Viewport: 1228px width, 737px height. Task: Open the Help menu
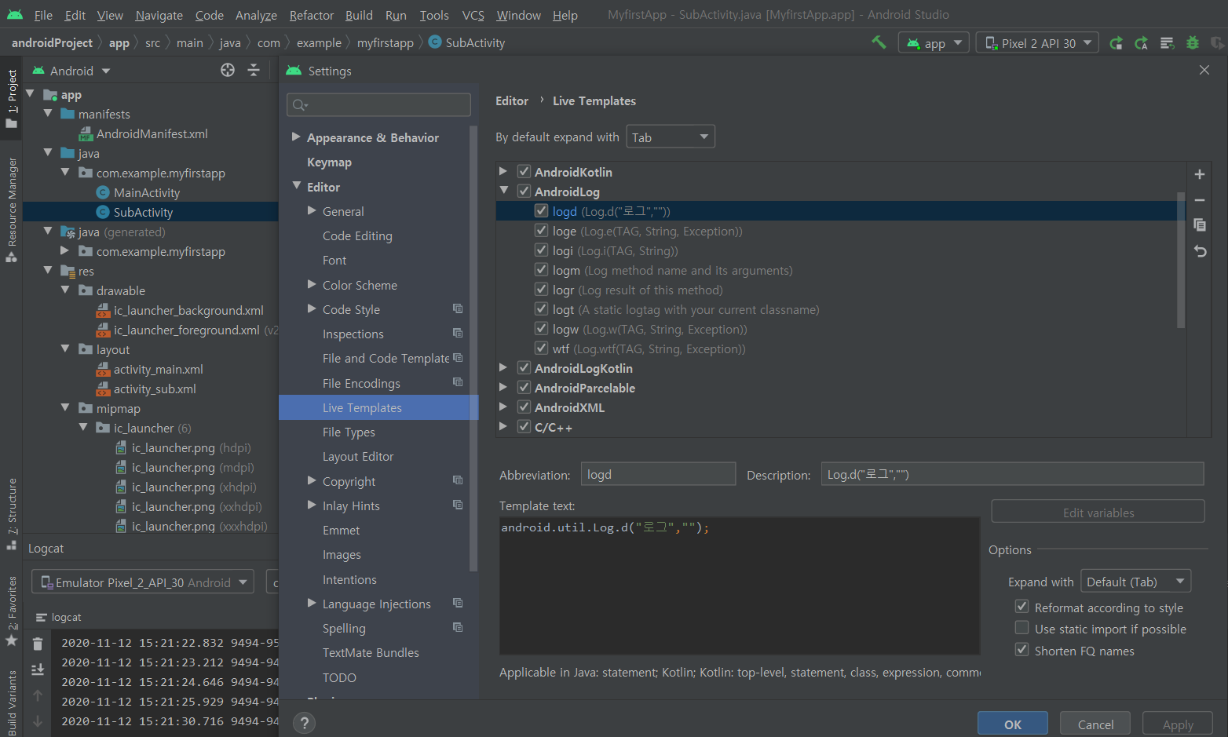click(x=565, y=15)
